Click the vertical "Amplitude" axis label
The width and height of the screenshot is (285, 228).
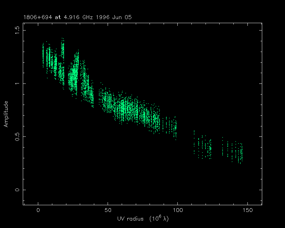click(6, 114)
